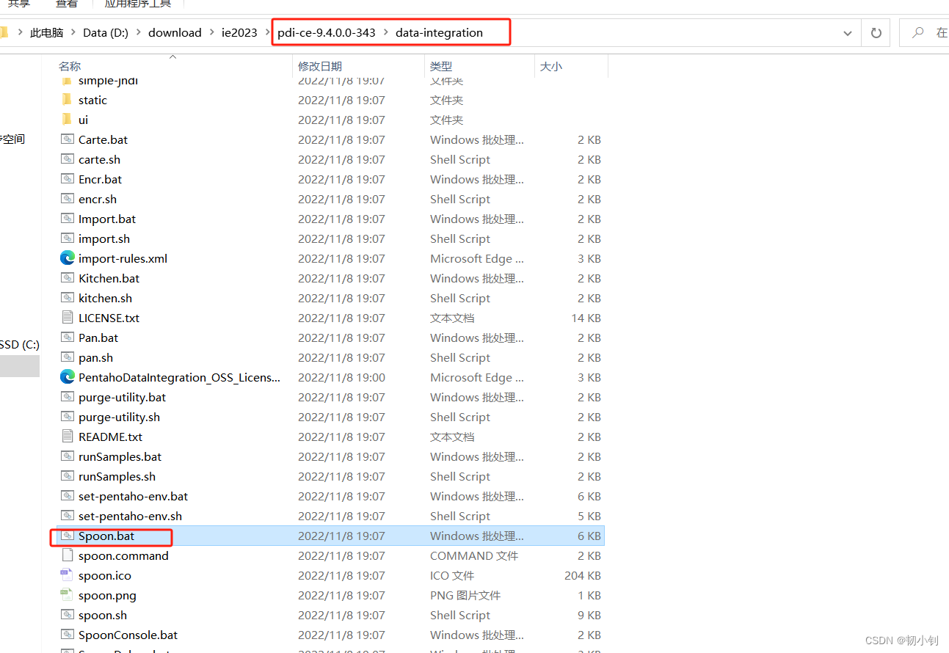Select the Pan.bat file icon

tap(67, 338)
